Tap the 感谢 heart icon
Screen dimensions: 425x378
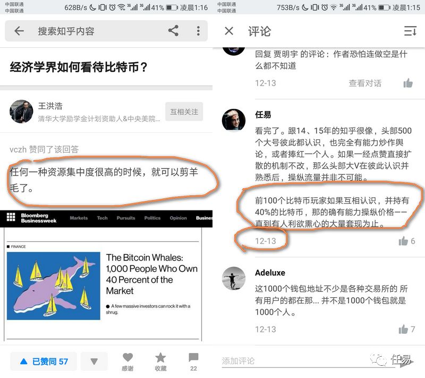tap(127, 358)
